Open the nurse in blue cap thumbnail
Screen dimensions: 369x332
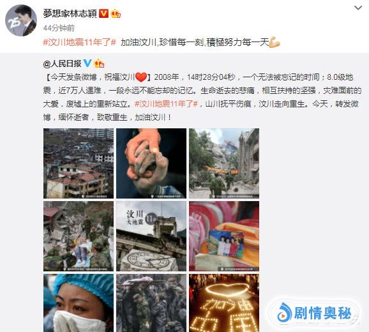click(x=79, y=303)
